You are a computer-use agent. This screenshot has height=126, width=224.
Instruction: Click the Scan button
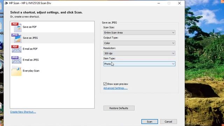click(149, 121)
